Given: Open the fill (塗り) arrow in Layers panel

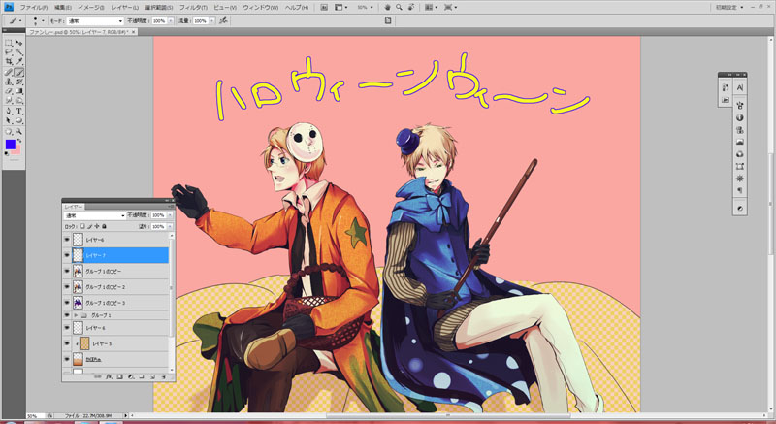Looking at the screenshot, I should (x=171, y=226).
